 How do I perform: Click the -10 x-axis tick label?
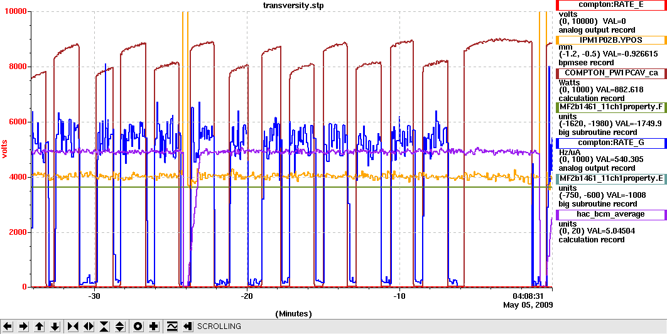point(399,295)
